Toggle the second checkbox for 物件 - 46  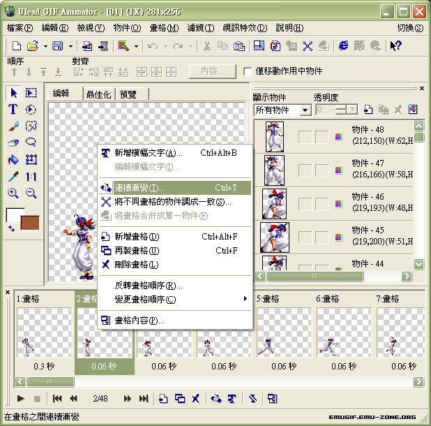(322, 204)
